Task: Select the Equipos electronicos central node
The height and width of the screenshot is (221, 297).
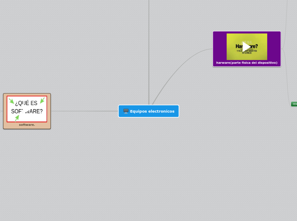Action: click(x=148, y=111)
